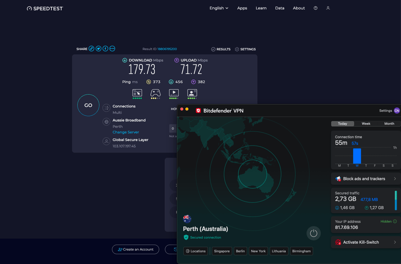Connect to New York quick location
The height and width of the screenshot is (264, 401).
tap(258, 251)
